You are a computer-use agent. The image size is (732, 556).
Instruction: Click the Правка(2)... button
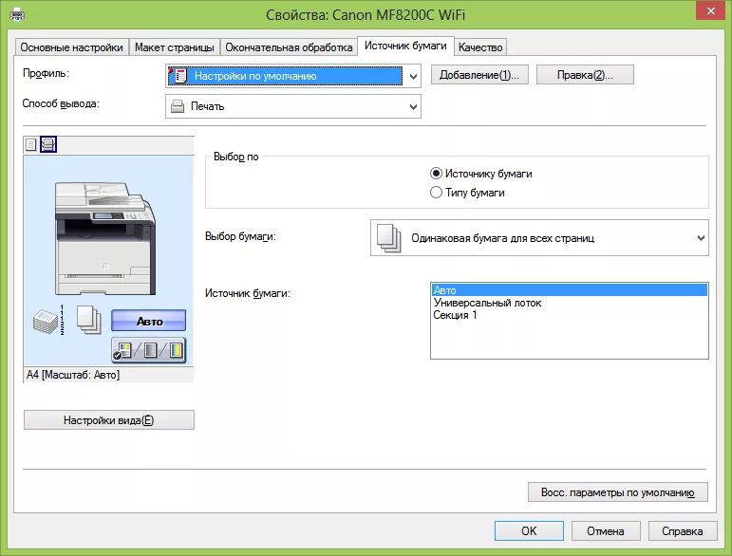[x=585, y=75]
